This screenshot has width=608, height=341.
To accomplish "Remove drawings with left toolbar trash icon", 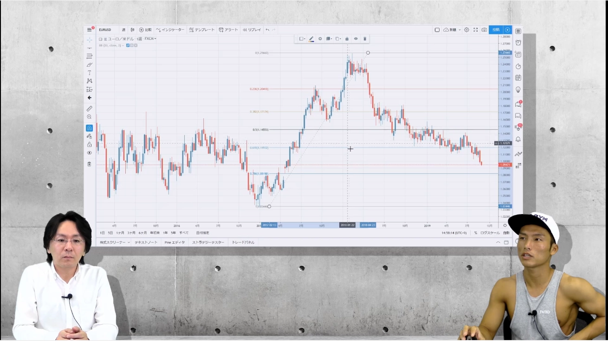I will point(90,164).
